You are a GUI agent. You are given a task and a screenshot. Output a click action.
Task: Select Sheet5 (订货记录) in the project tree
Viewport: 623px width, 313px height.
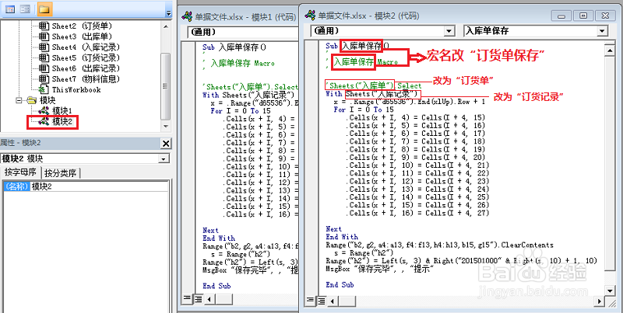[79, 57]
